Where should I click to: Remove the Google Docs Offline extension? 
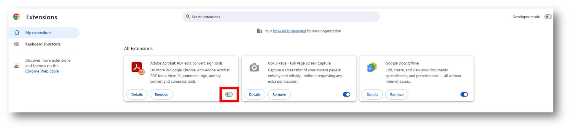click(397, 94)
